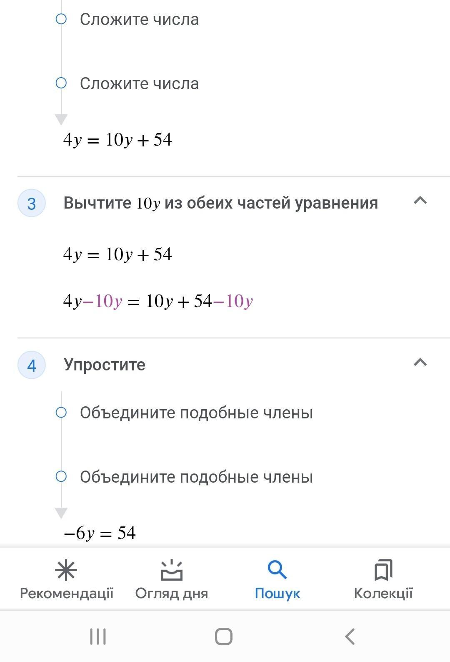
Task: Tap heading Вычтите 10y из обеих частей
Action: coord(220,203)
